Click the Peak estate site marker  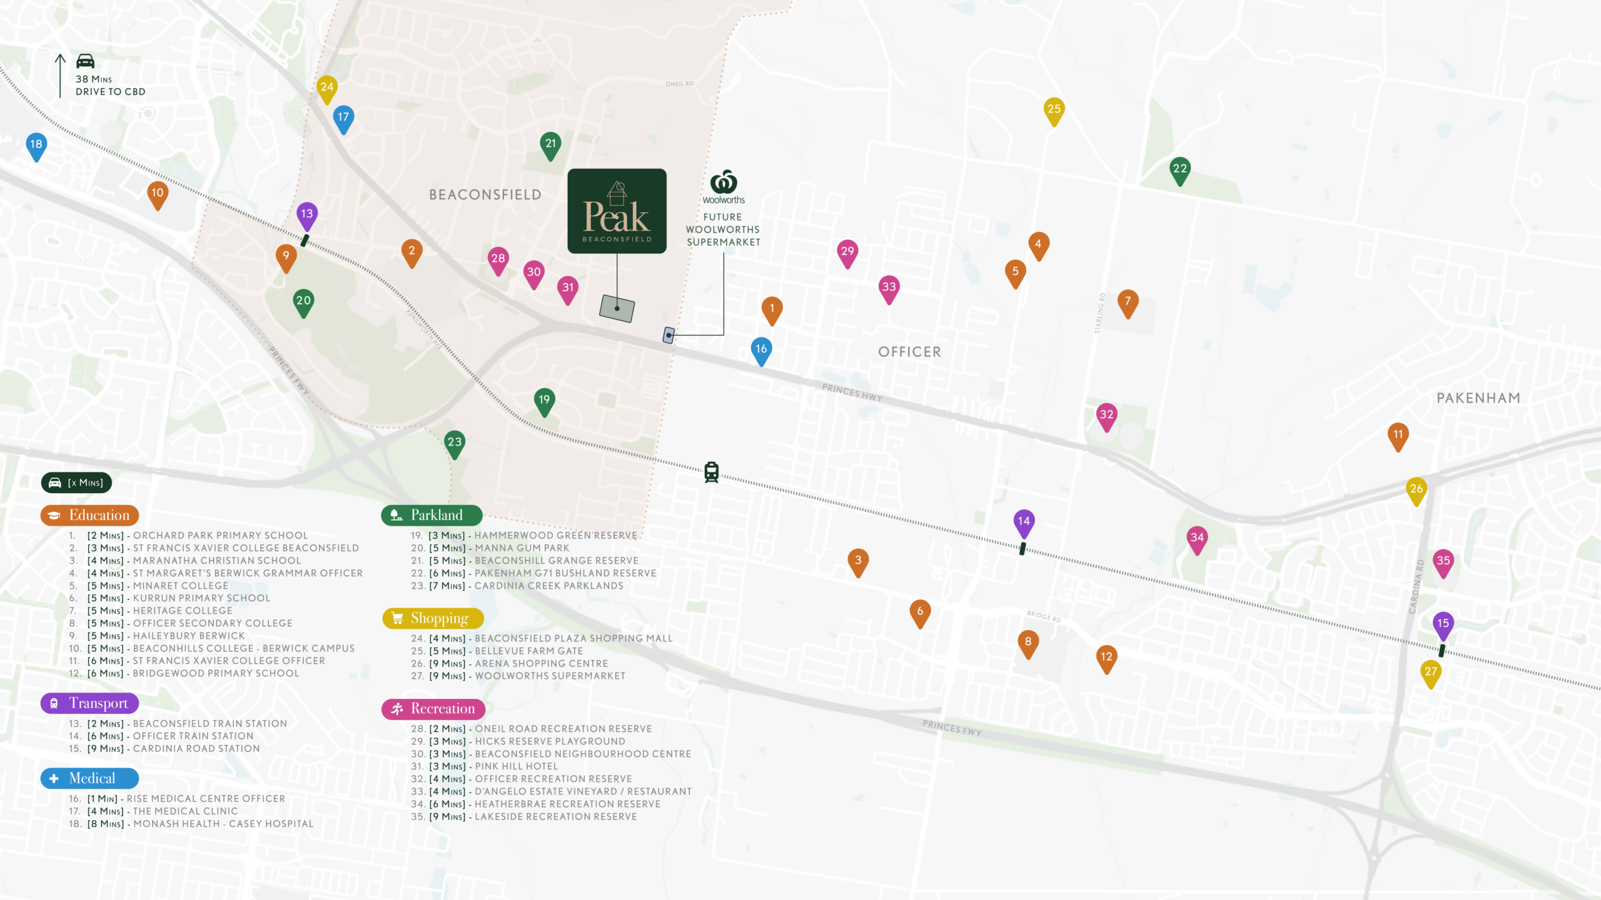pyautogui.click(x=617, y=308)
